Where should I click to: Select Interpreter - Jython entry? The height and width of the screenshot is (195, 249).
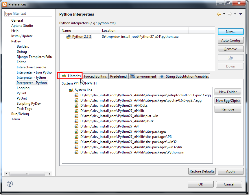(x=31, y=78)
